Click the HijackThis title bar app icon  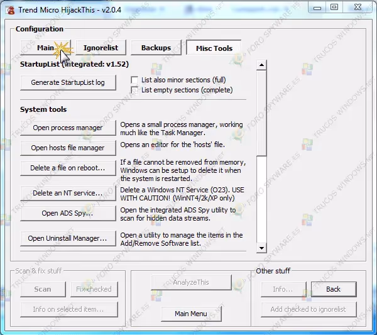10,10
